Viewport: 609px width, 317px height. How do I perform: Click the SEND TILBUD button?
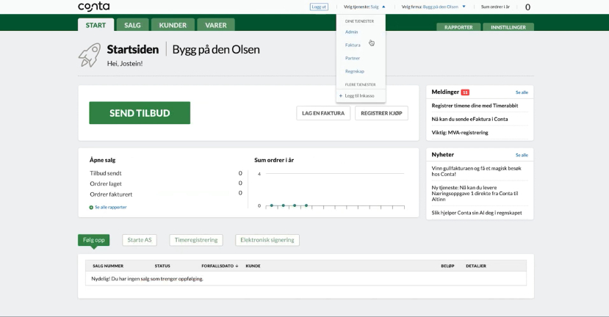pyautogui.click(x=140, y=113)
